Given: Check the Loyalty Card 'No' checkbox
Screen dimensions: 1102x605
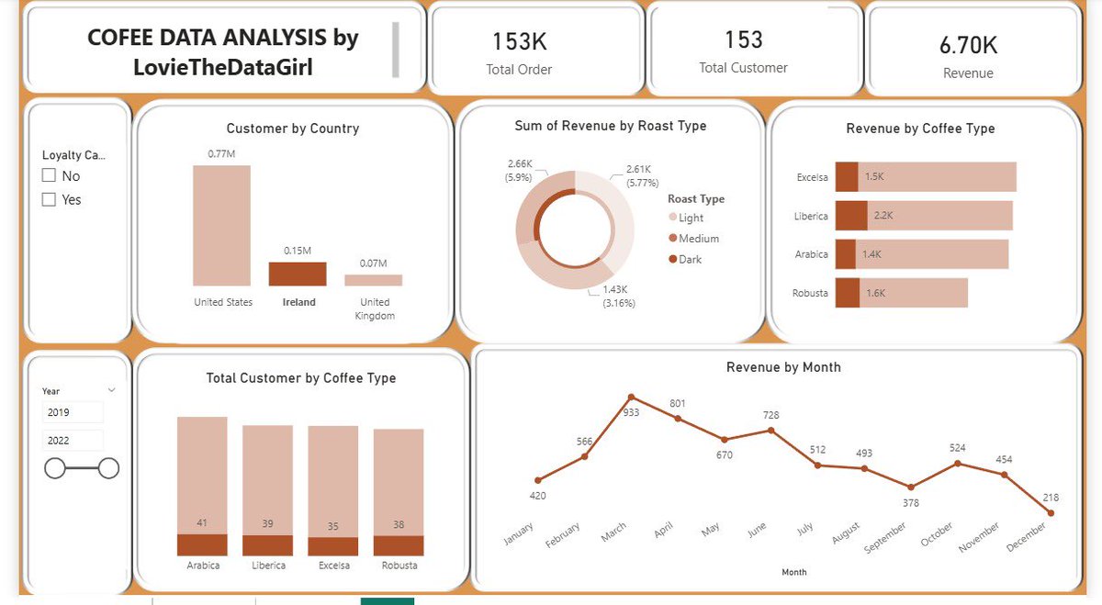Looking at the screenshot, I should point(50,175).
